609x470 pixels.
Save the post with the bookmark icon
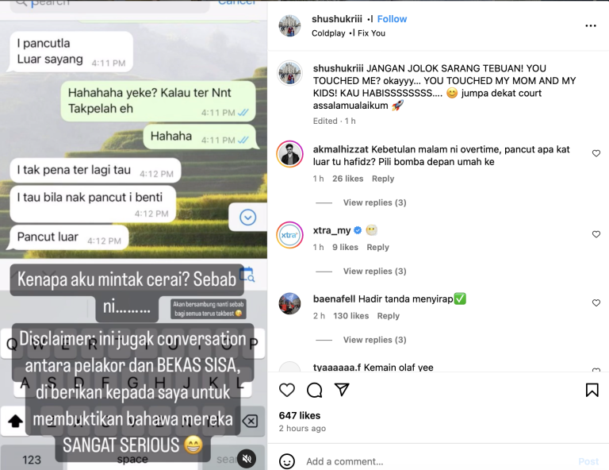pyautogui.click(x=592, y=390)
